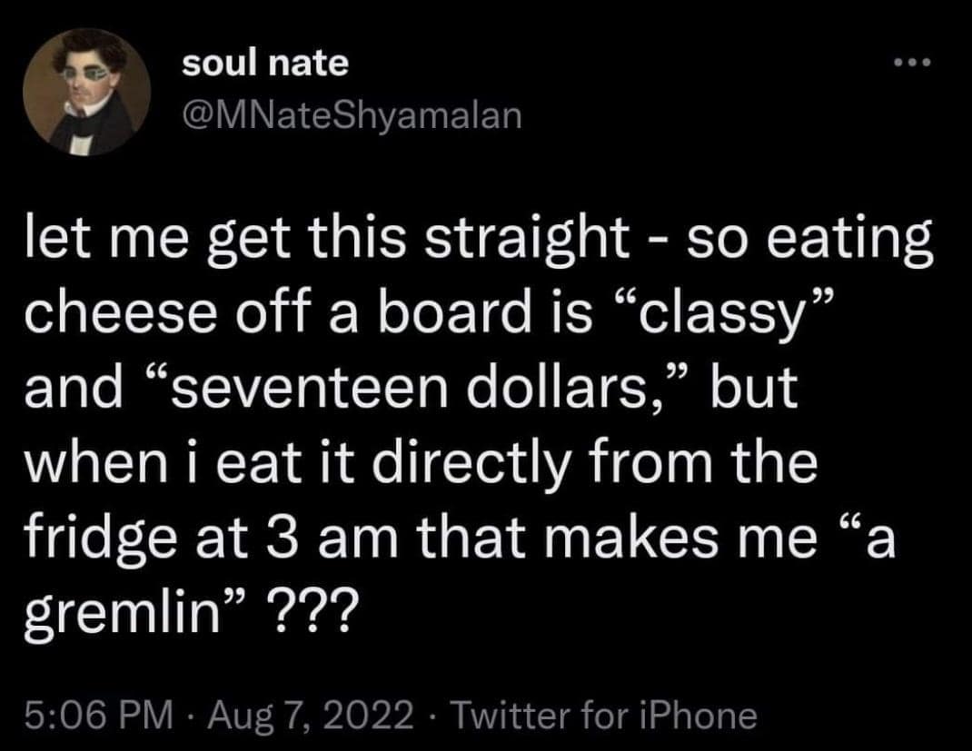Open the "soul nate" display name

click(264, 63)
